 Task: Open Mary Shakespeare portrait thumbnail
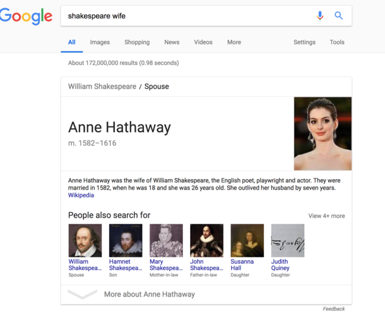pyautogui.click(x=166, y=240)
